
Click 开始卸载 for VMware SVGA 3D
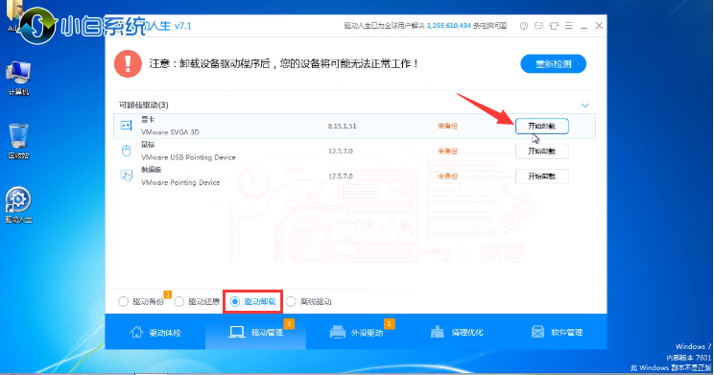[542, 126]
